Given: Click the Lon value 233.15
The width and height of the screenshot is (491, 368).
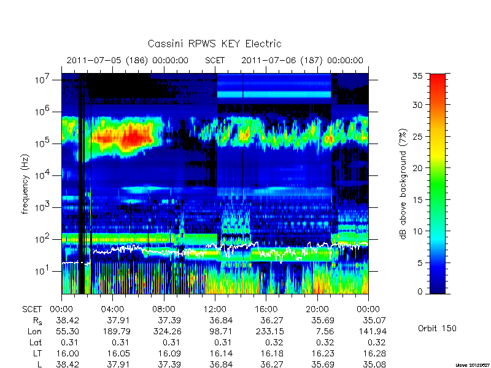Looking at the screenshot, I should 269,331.
